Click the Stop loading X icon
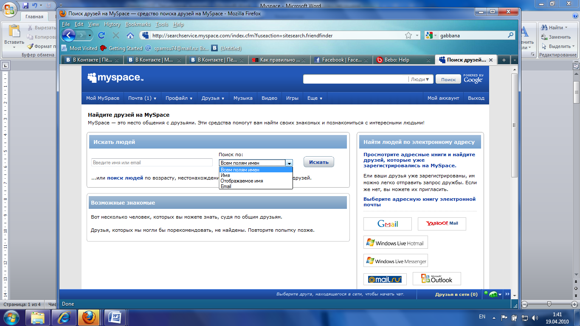The image size is (580, 326). point(116,36)
